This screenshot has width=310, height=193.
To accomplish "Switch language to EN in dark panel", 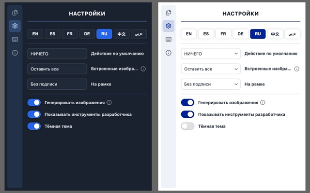I will (x=35, y=34).
